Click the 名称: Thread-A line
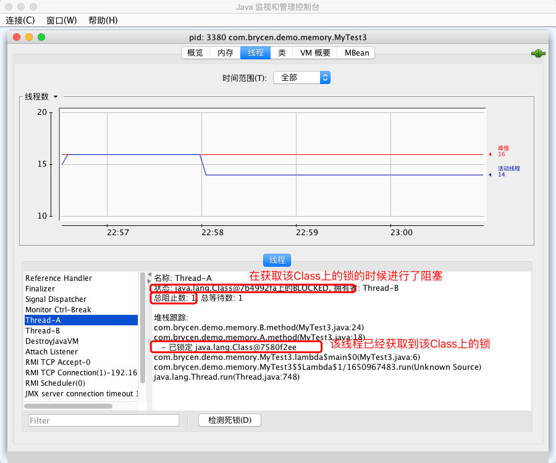Viewport: 556px width, 463px height. pos(183,278)
